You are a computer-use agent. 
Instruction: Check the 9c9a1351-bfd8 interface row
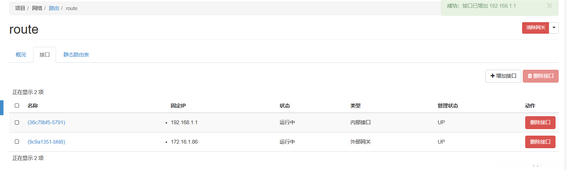pyautogui.click(x=17, y=142)
